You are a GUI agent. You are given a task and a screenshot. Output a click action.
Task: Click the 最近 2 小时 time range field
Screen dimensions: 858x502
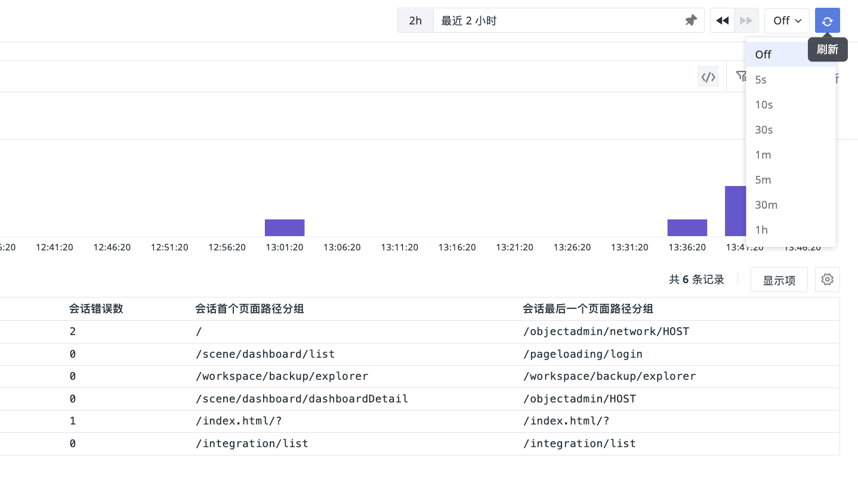point(555,21)
